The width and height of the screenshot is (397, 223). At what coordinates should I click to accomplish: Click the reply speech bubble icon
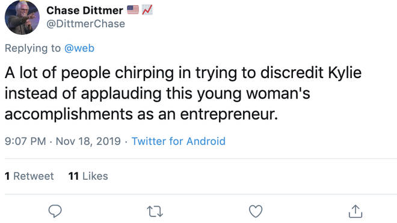[x=55, y=211]
